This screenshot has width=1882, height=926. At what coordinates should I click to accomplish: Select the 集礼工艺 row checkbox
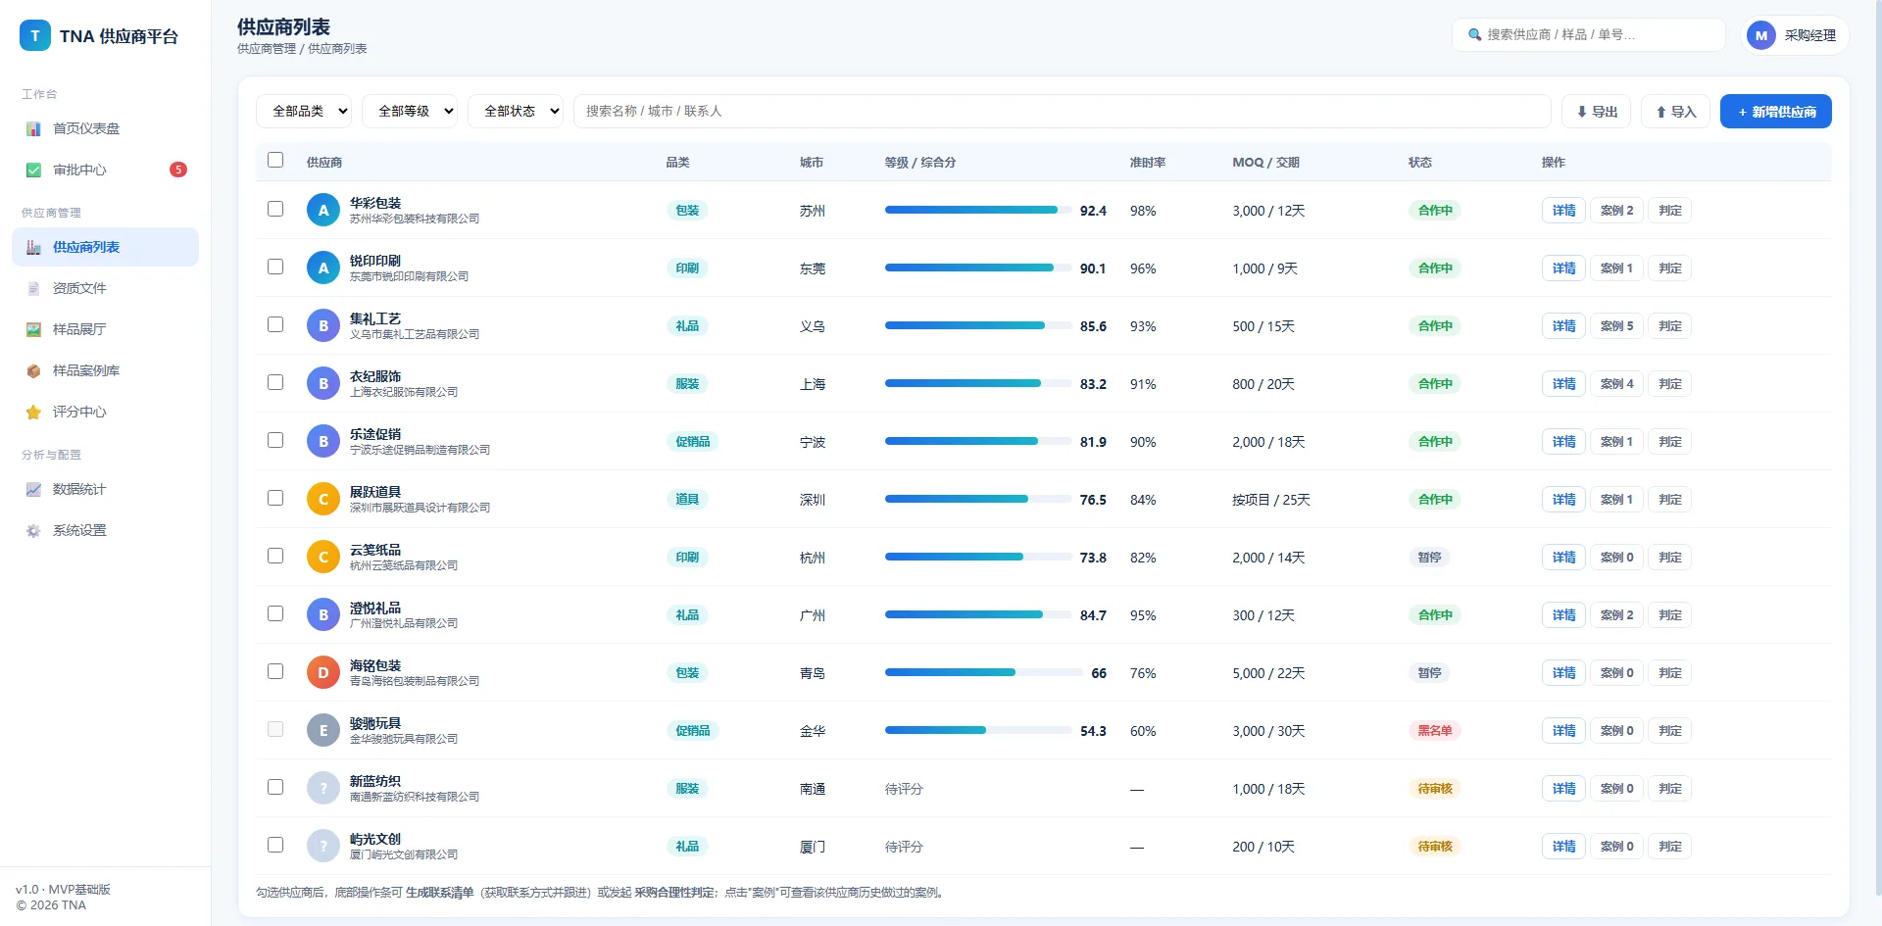275,324
